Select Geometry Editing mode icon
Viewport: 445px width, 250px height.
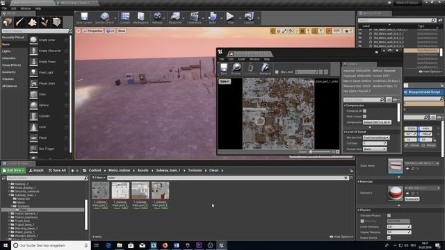(56, 22)
